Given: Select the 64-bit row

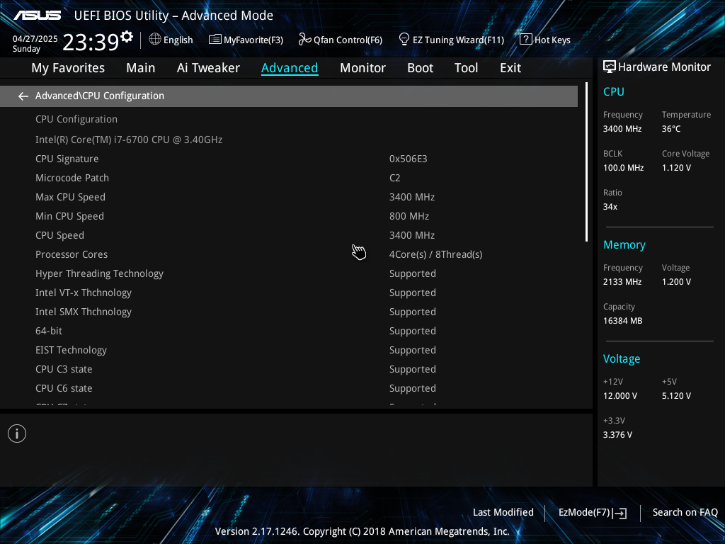Looking at the screenshot, I should [289, 331].
